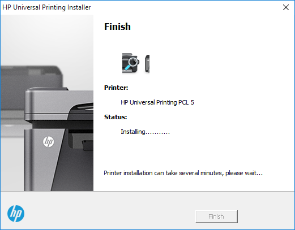Image resolution: width=295 pixels, height=230 pixels.
Task: Close the HP Universal Printing Installer window
Action: 286,7
